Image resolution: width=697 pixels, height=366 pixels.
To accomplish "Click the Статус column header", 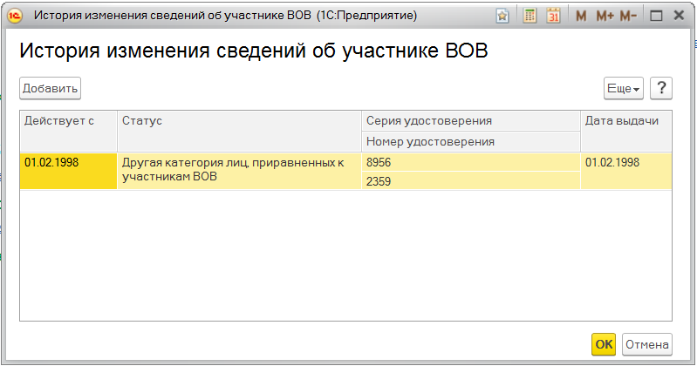I will click(239, 120).
